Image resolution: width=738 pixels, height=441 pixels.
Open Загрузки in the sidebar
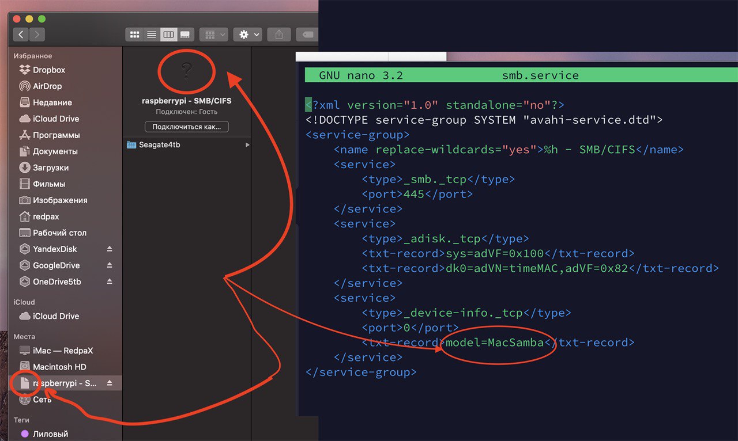(51, 168)
